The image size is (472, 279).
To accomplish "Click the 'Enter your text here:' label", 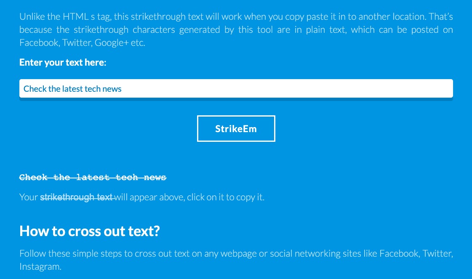I will pos(63,62).
